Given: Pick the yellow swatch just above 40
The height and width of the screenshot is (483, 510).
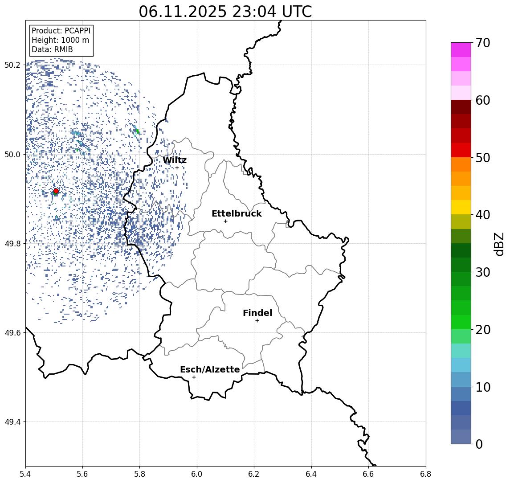Looking at the screenshot, I should pos(461,207).
